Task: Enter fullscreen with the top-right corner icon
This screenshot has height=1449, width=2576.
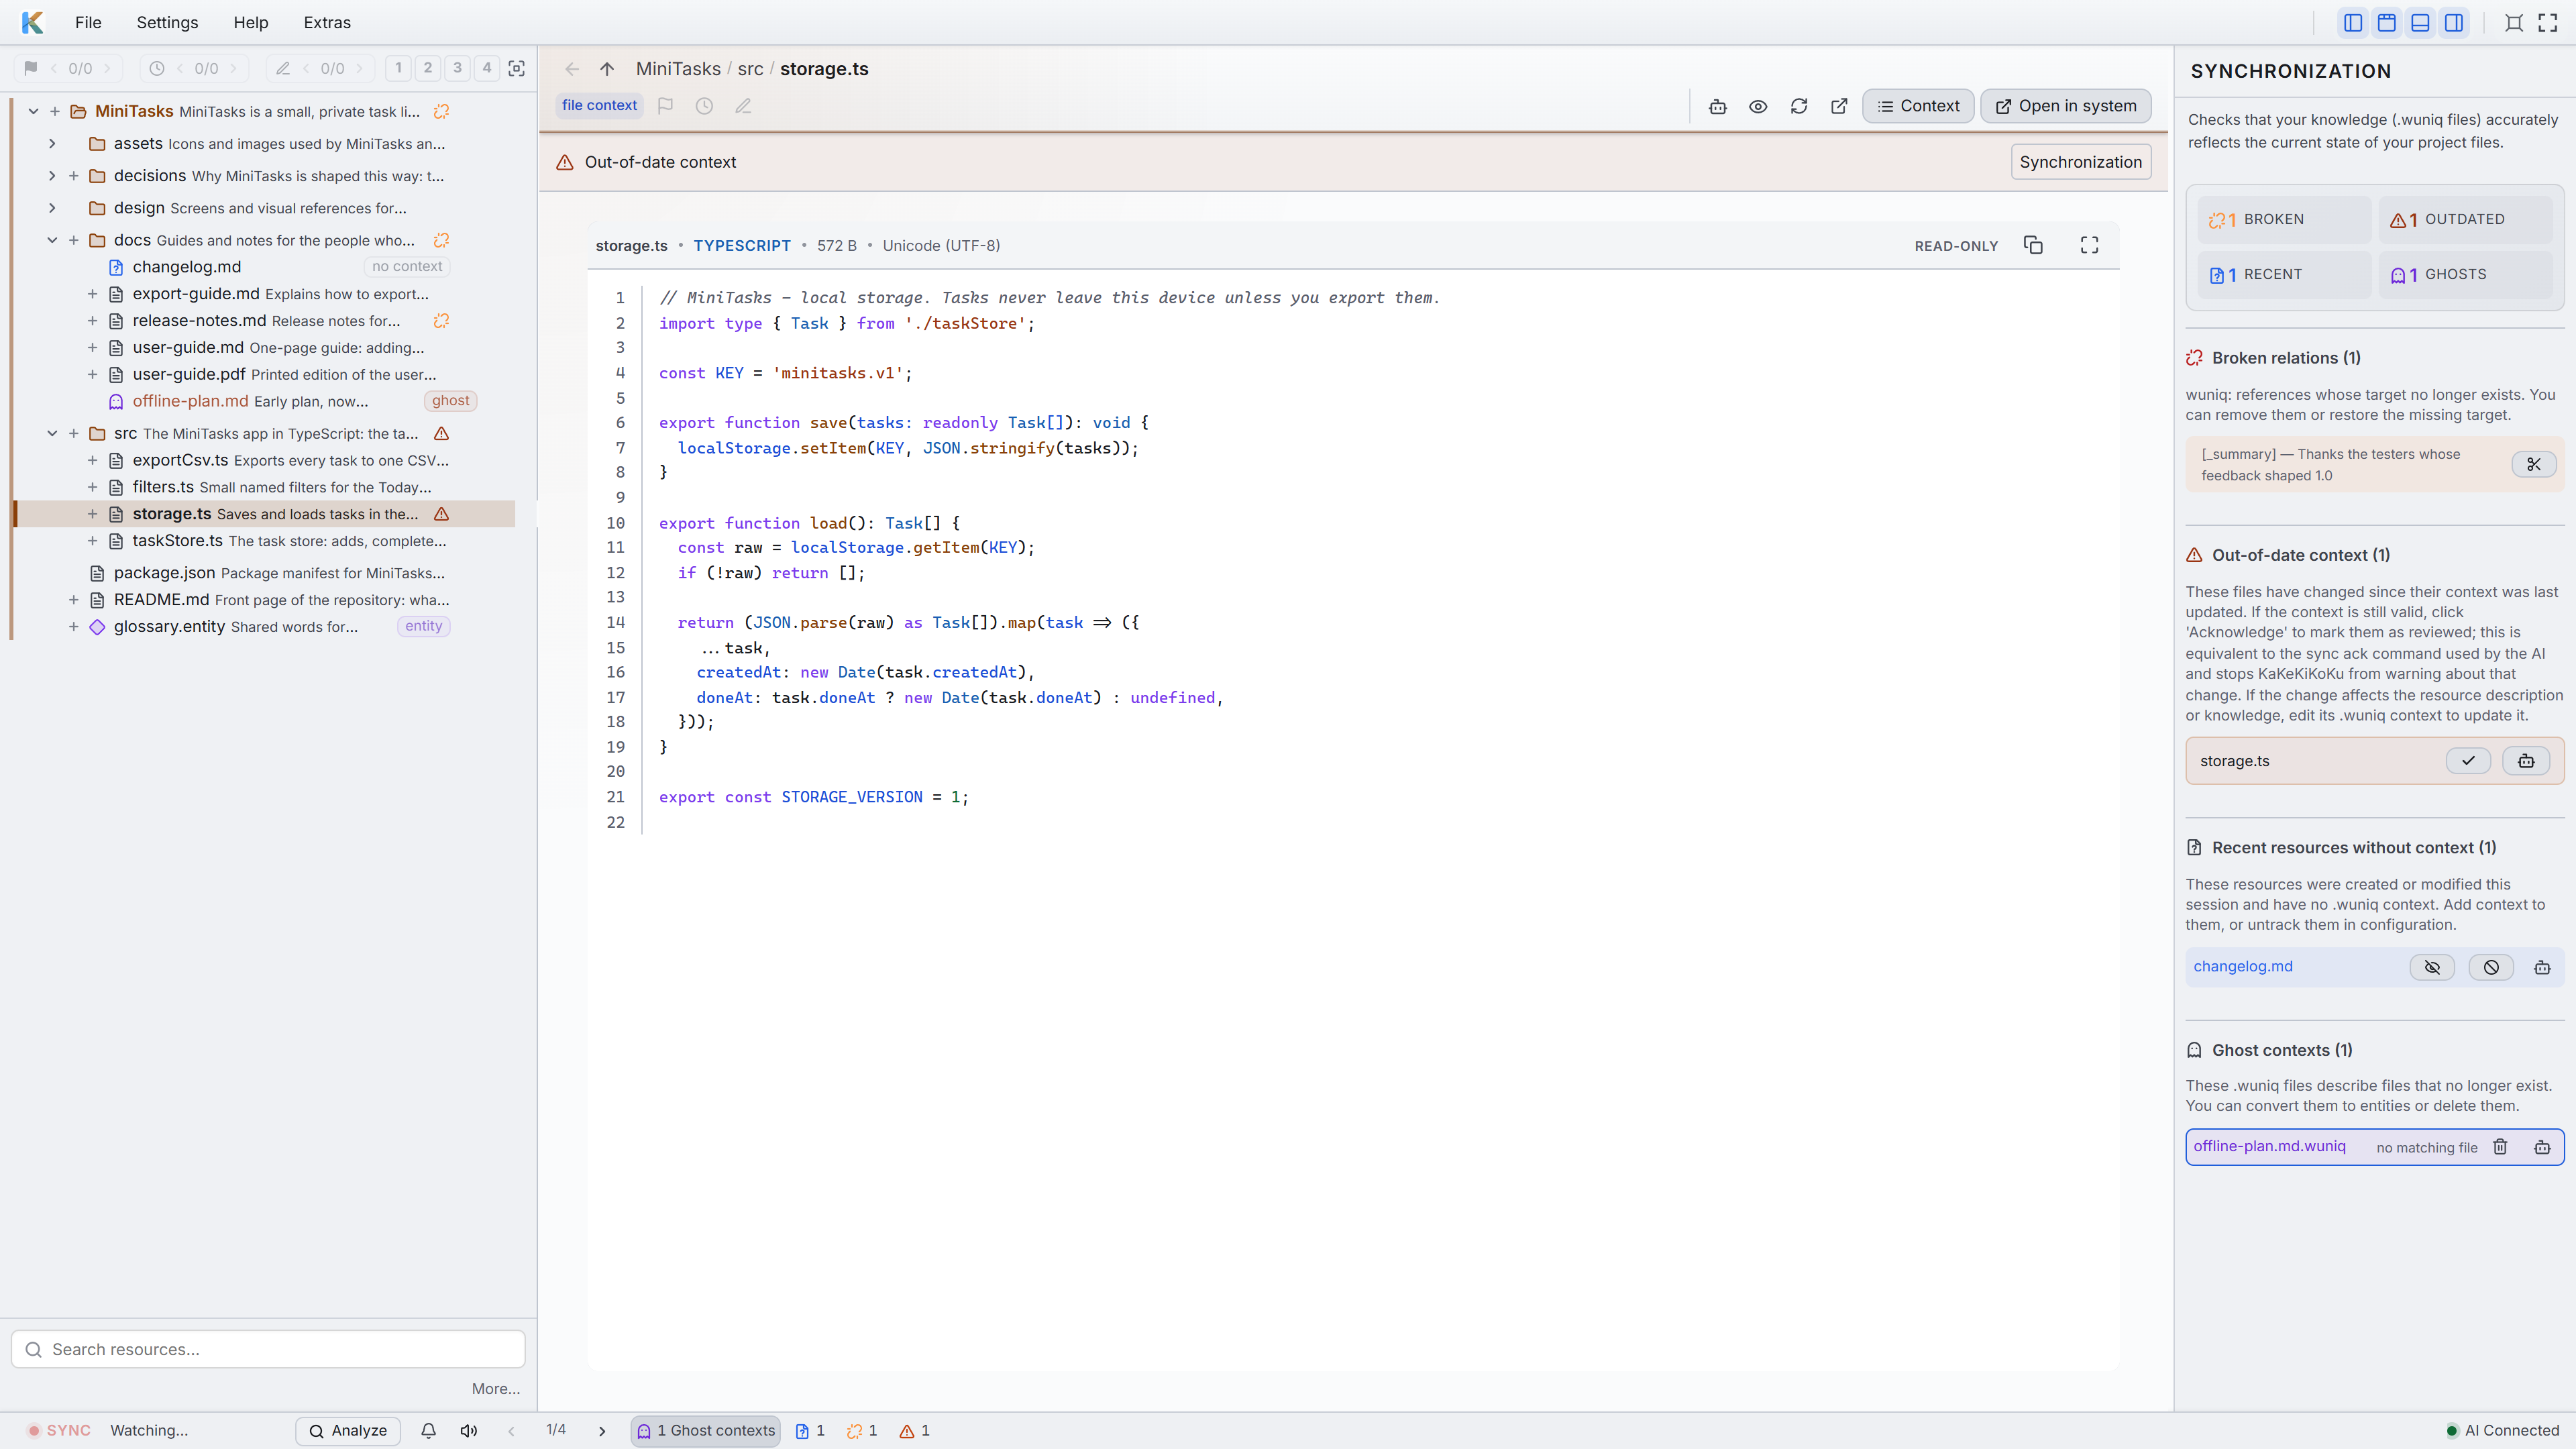Action: coord(2548,22)
